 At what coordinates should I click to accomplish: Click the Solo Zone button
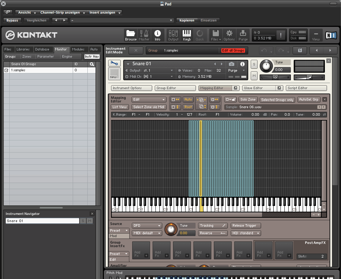[248, 100]
